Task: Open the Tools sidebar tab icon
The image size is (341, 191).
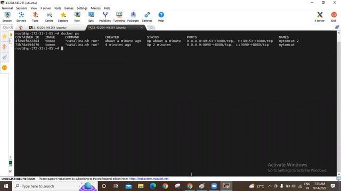Action: pyautogui.click(x=4, y=47)
